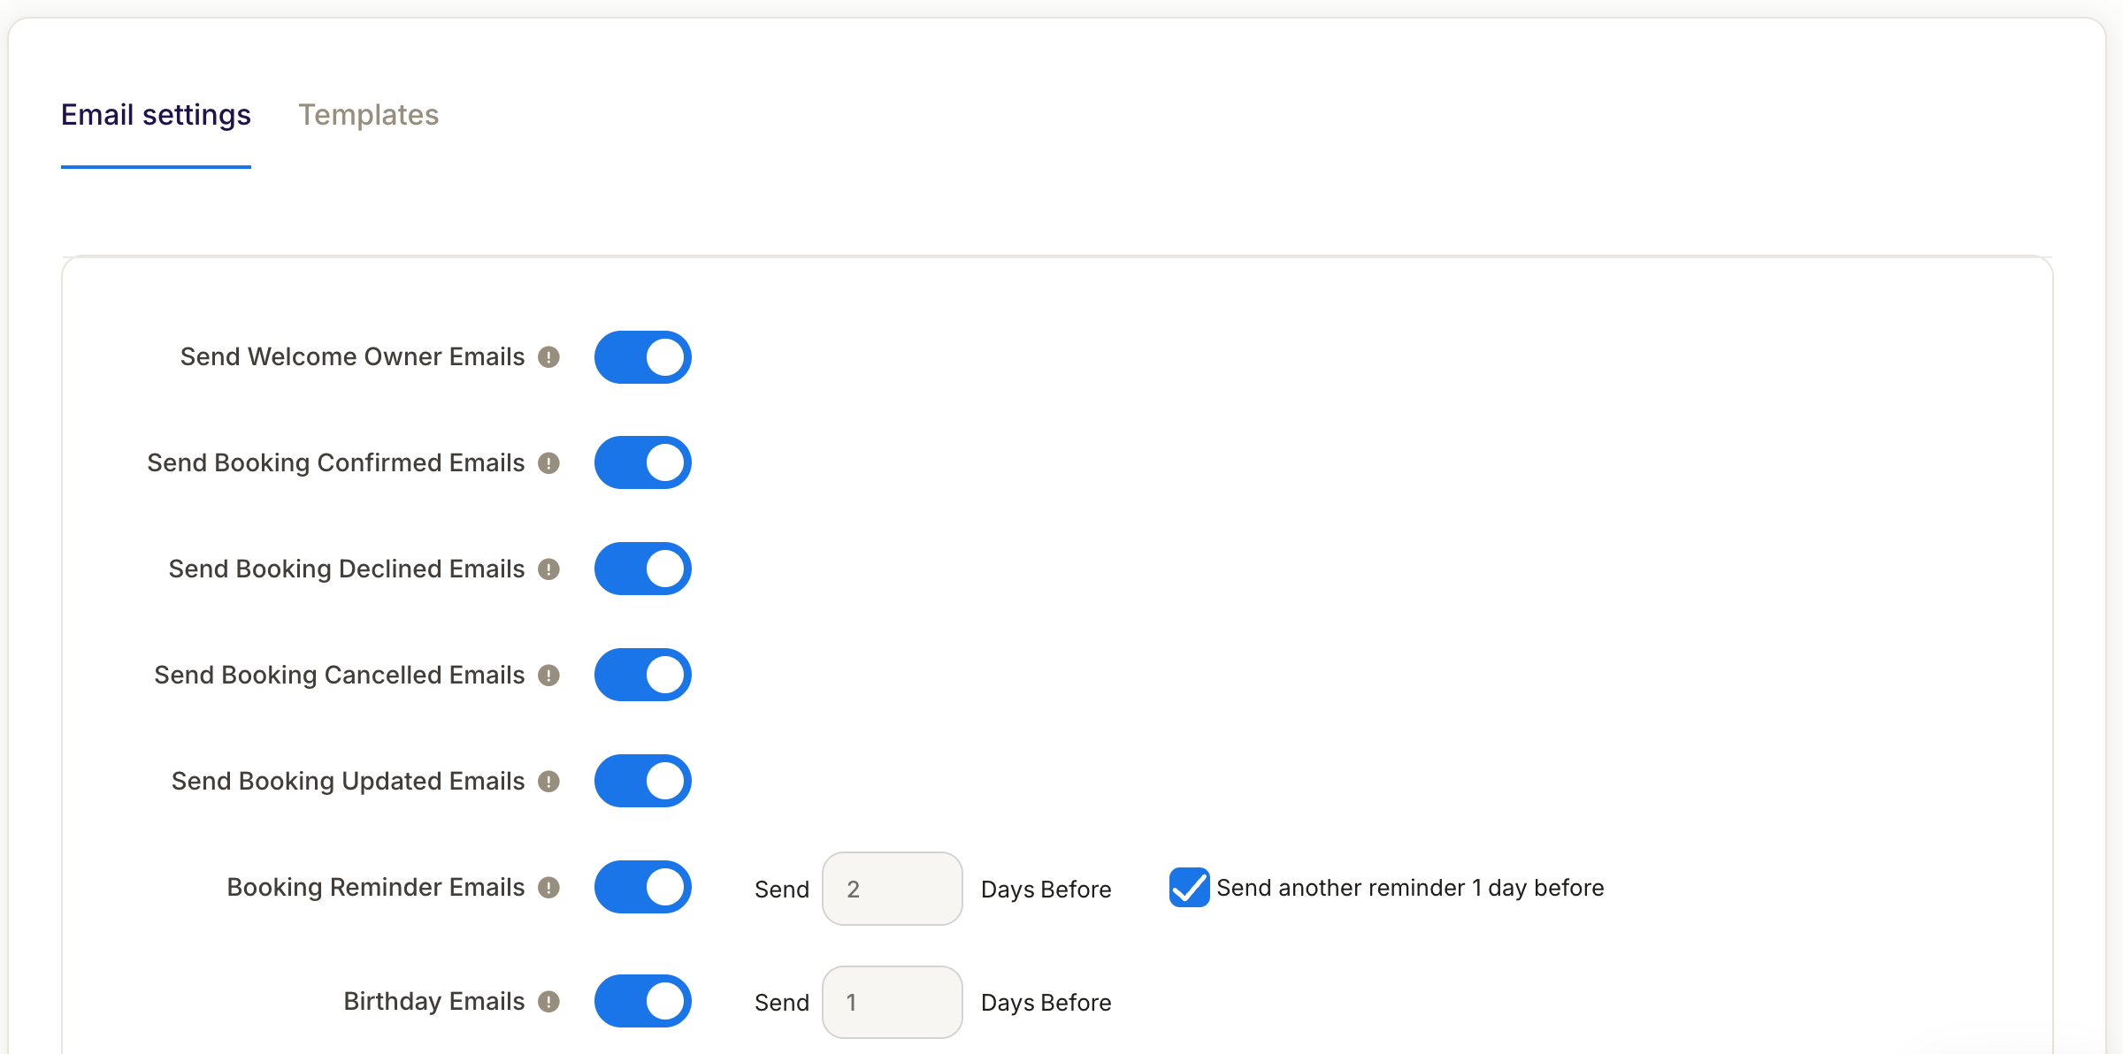This screenshot has width=2123, height=1054.
Task: Turn off Send Booking Confirmed Emails
Action: coord(642,462)
